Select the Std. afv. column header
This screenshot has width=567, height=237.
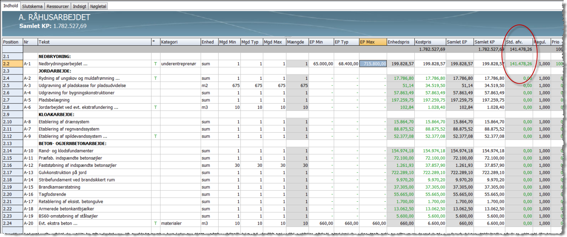tap(519, 42)
